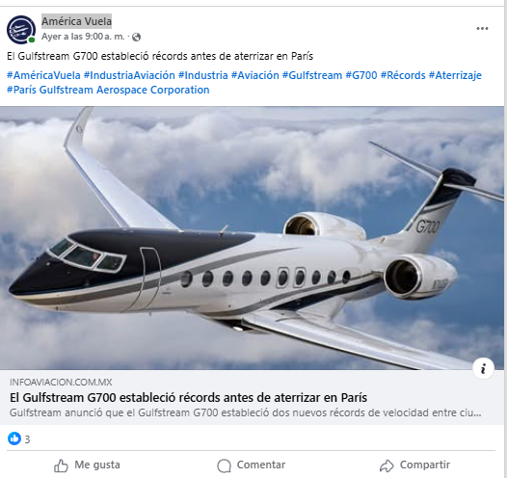Open the #Récords hashtag

pyautogui.click(x=403, y=75)
